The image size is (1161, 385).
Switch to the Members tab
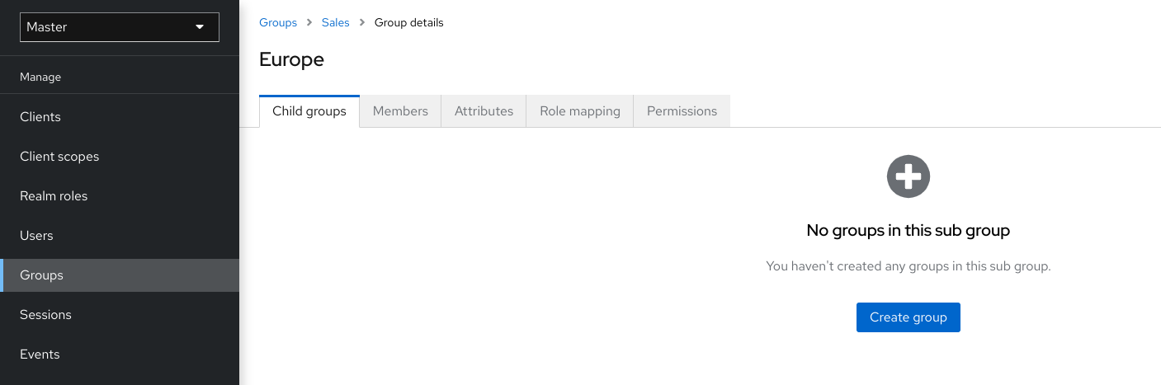click(400, 111)
